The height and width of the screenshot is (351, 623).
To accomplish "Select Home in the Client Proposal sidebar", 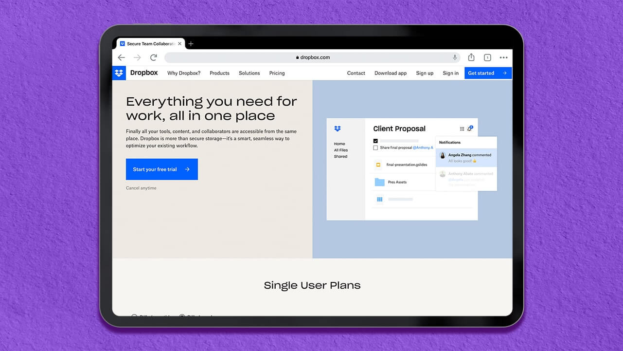I will pos(339,144).
